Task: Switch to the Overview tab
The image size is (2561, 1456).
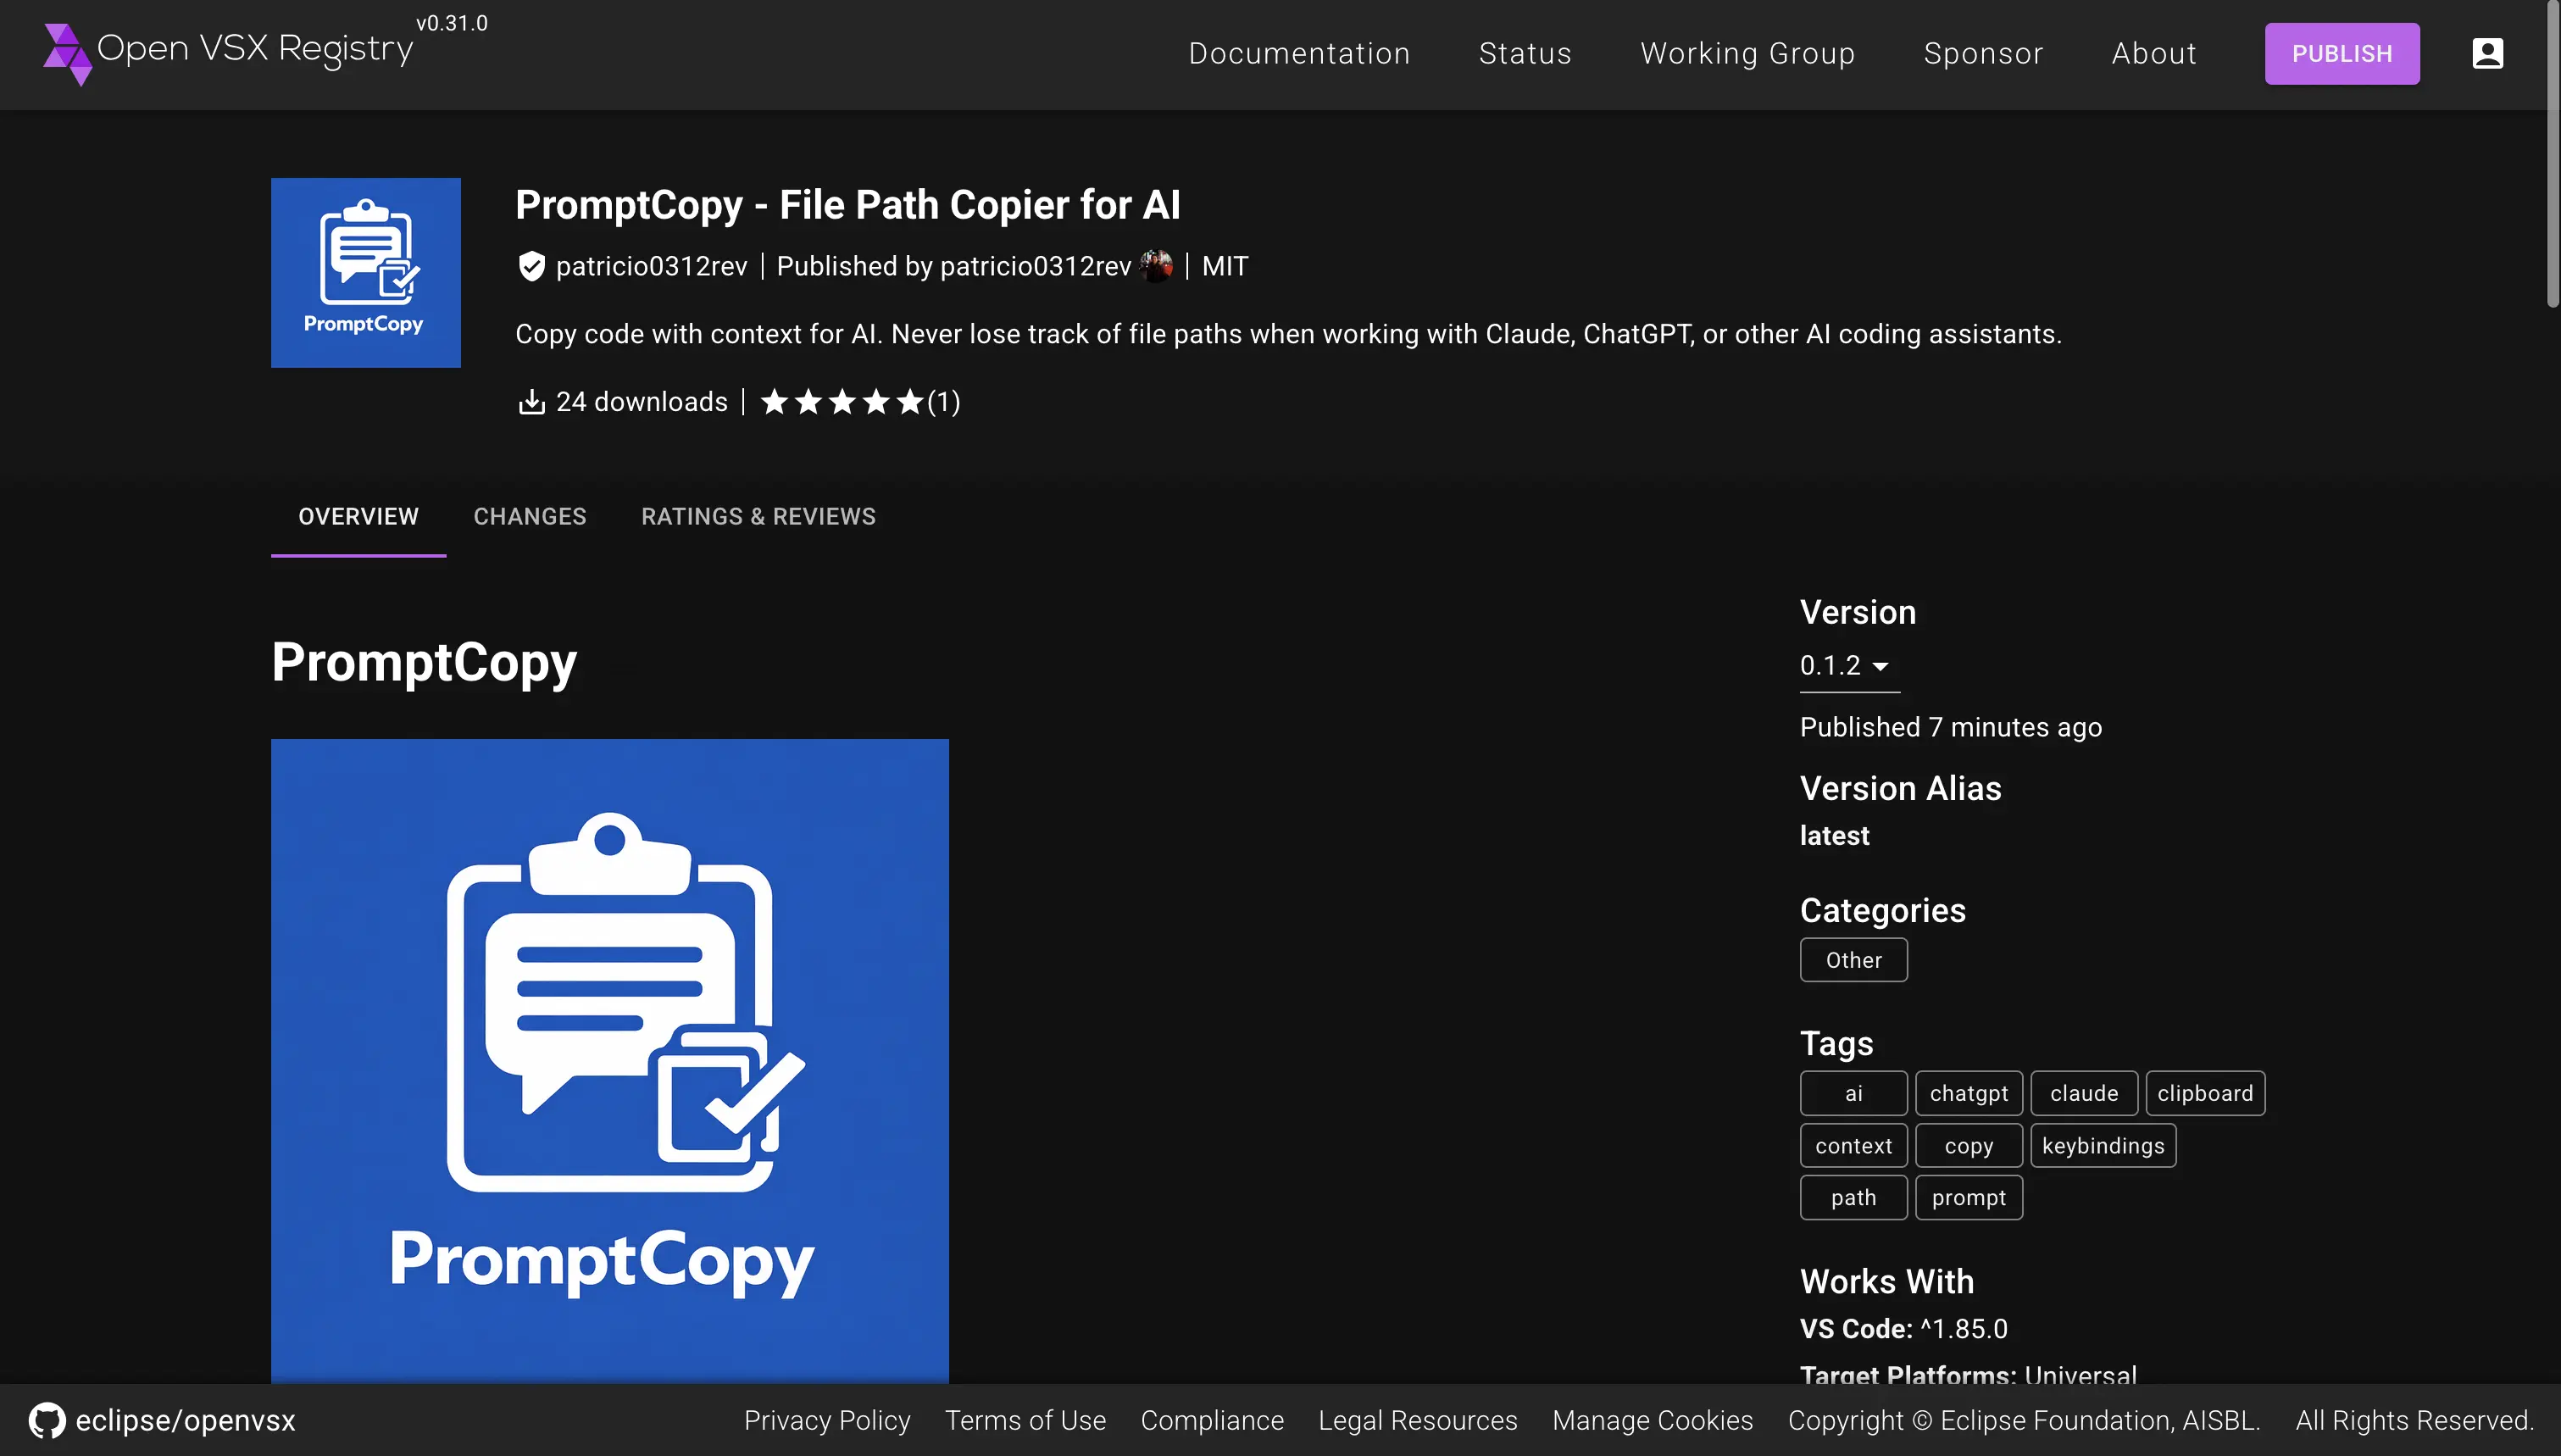Action: point(358,517)
